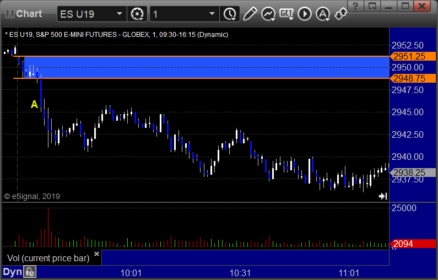Viewport: 438px width, 280px height.
Task: Expand the ES U19 symbol dropdown
Action: [119, 14]
